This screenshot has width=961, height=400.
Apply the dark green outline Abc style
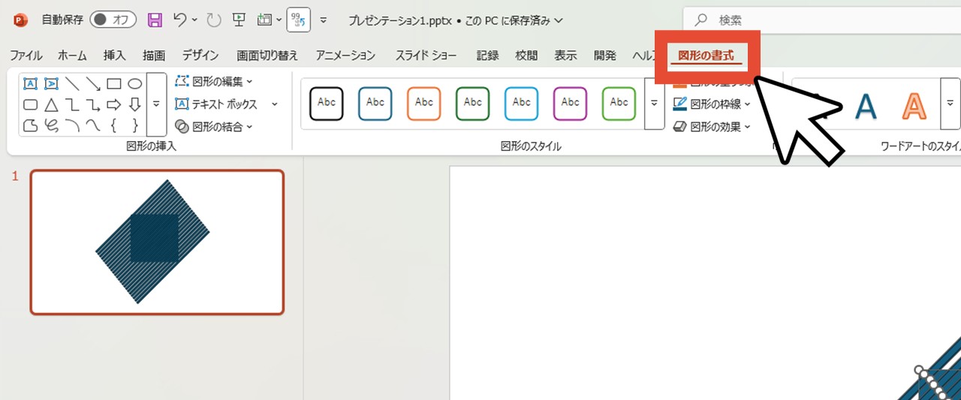tap(473, 104)
